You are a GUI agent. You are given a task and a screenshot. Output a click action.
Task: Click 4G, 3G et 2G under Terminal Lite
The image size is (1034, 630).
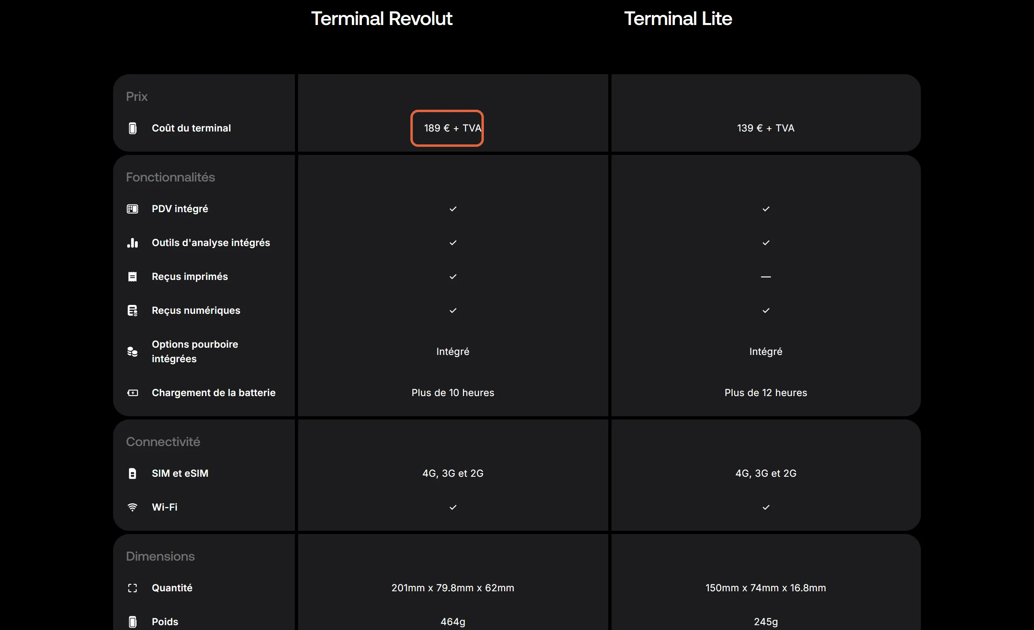point(766,473)
